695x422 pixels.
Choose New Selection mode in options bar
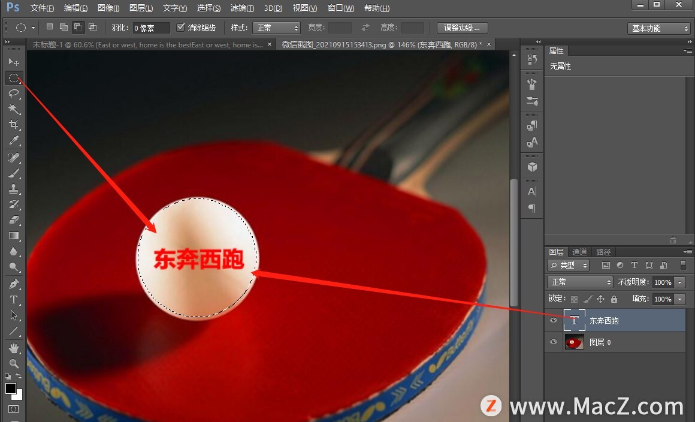[x=50, y=28]
